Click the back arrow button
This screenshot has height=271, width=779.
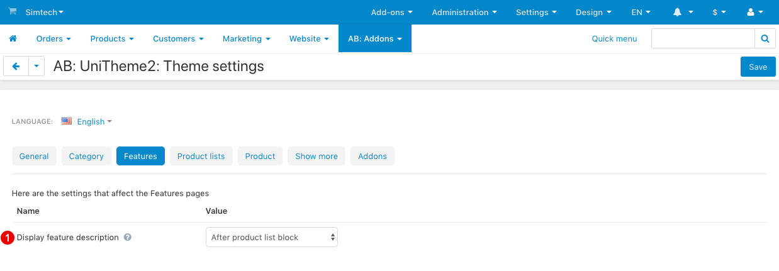(x=16, y=66)
